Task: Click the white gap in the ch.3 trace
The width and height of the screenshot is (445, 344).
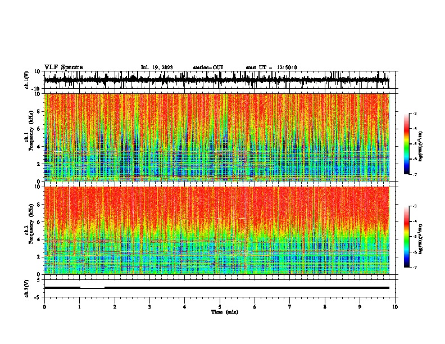Action: coord(92,287)
